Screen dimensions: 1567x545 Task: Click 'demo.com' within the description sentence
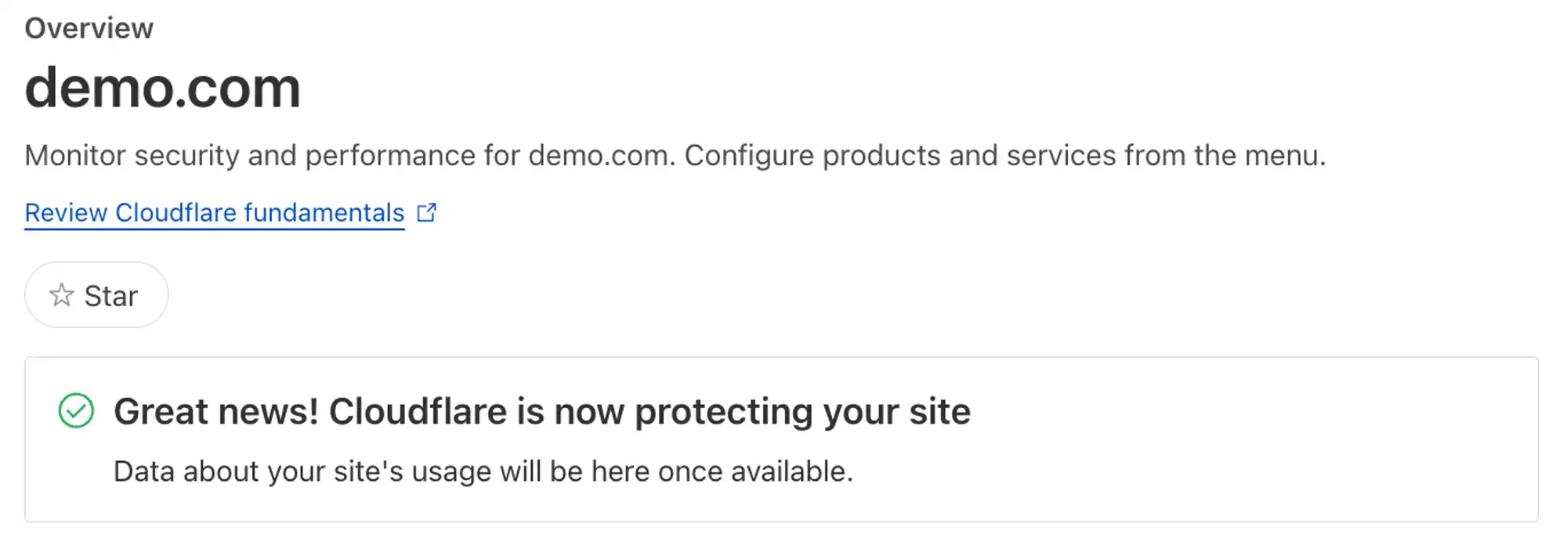(601, 156)
